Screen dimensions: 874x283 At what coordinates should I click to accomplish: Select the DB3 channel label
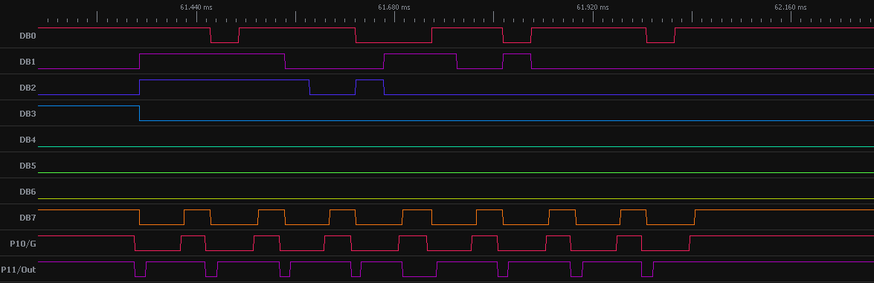[x=28, y=114]
